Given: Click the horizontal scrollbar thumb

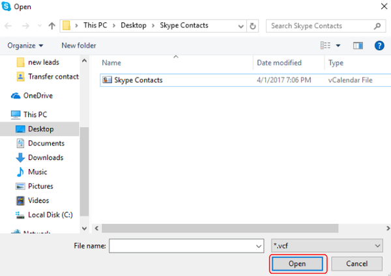Looking at the screenshot, I should point(220,228).
